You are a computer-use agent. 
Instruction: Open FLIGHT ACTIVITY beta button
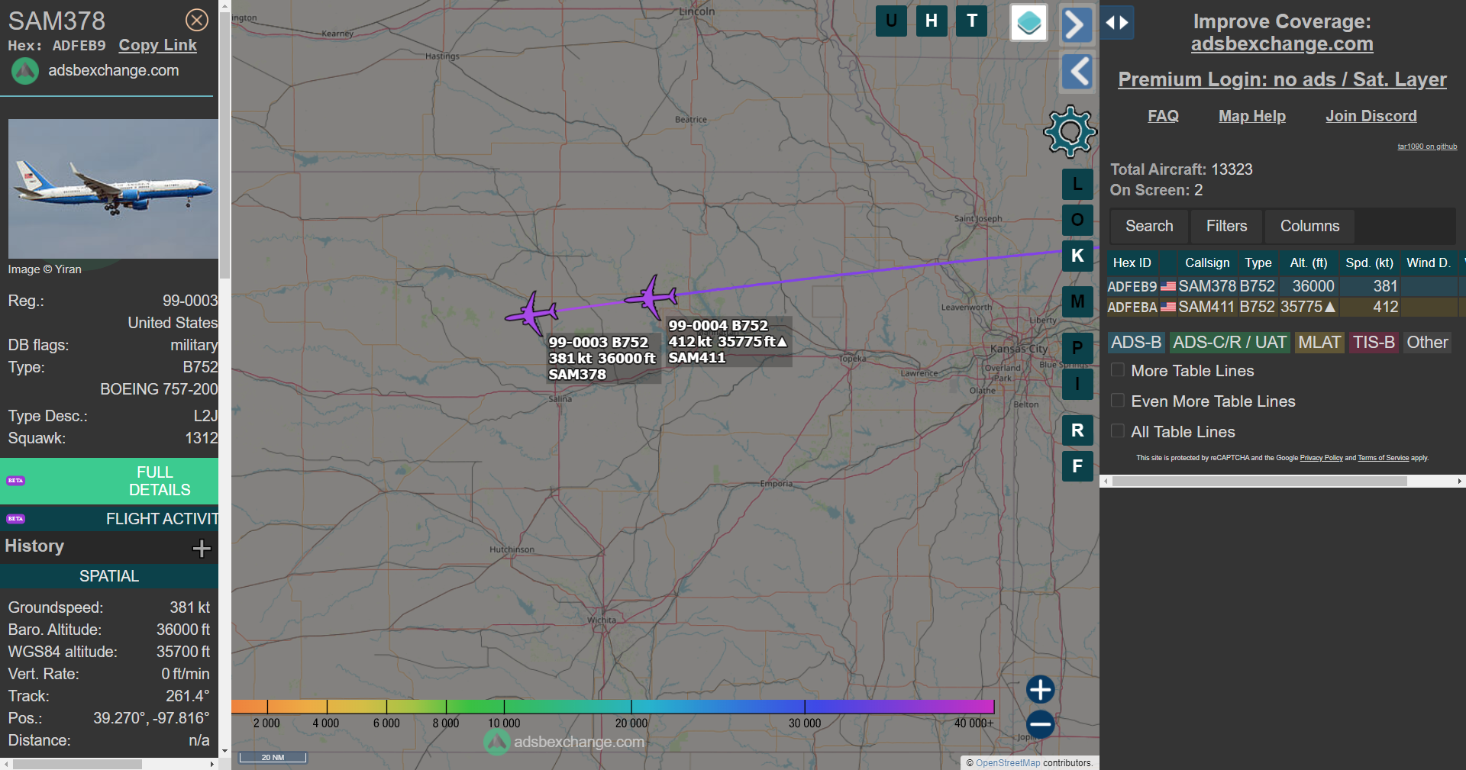tap(109, 519)
